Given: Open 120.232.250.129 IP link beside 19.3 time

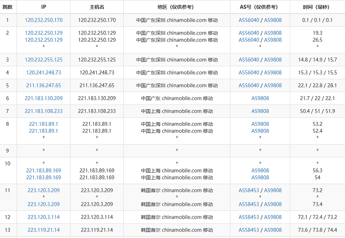Looking at the screenshot, I should pos(44,33).
